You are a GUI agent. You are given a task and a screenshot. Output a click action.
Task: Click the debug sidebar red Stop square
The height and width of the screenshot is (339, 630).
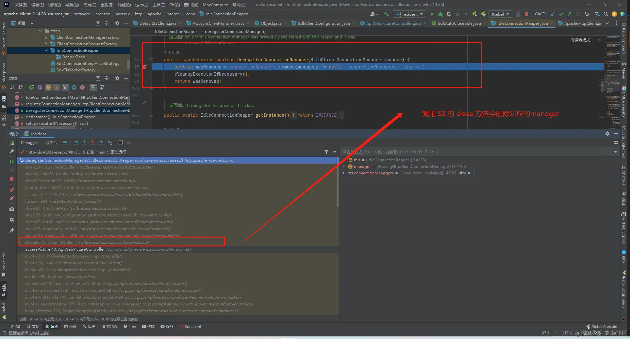[12, 179]
